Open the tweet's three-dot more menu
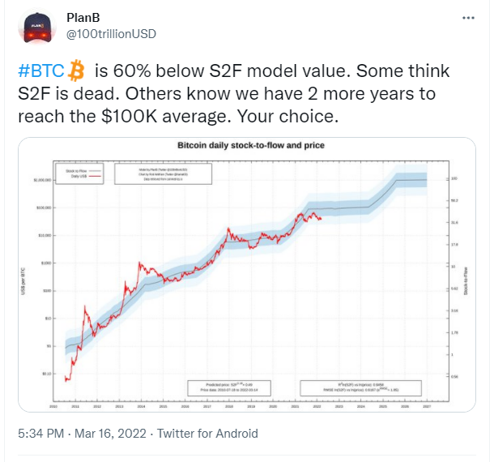Image resolution: width=494 pixels, height=462 pixels. tap(468, 18)
